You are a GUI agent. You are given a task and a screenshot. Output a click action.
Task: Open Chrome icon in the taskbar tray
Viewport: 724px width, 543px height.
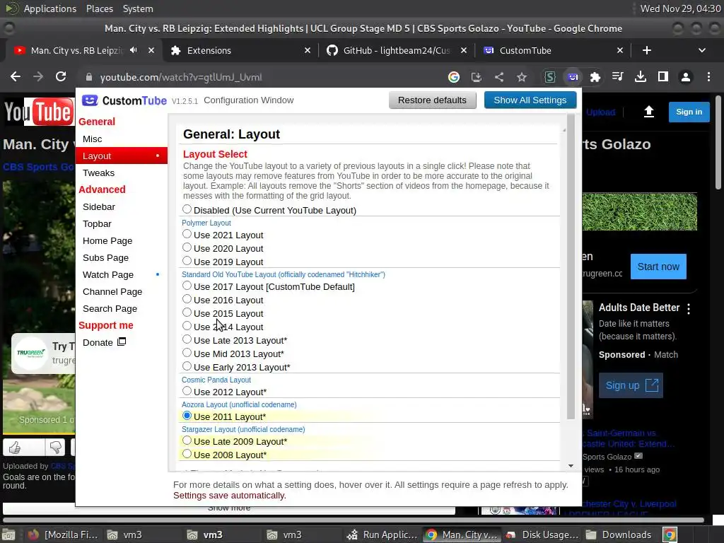(x=670, y=535)
